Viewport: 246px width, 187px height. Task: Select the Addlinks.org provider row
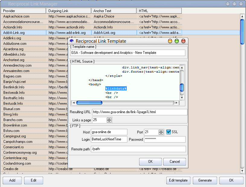(24, 38)
